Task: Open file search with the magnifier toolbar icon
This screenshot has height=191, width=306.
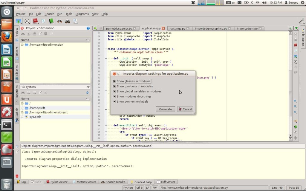Action: 75,21
